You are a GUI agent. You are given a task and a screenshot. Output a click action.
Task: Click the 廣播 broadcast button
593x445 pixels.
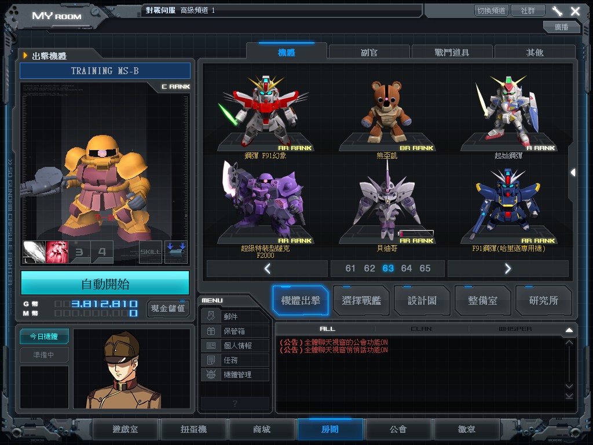pos(561,27)
